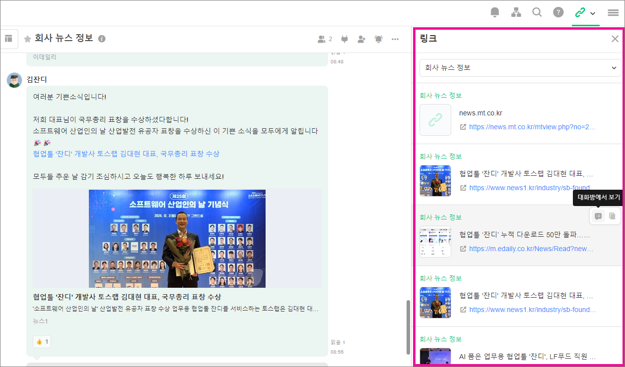Open the help question mark icon

tap(558, 12)
